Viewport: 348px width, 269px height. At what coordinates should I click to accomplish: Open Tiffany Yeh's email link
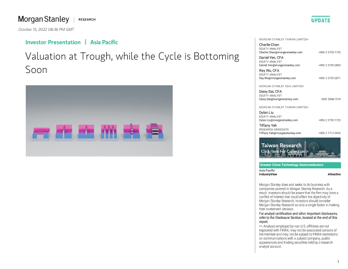pos(280,133)
